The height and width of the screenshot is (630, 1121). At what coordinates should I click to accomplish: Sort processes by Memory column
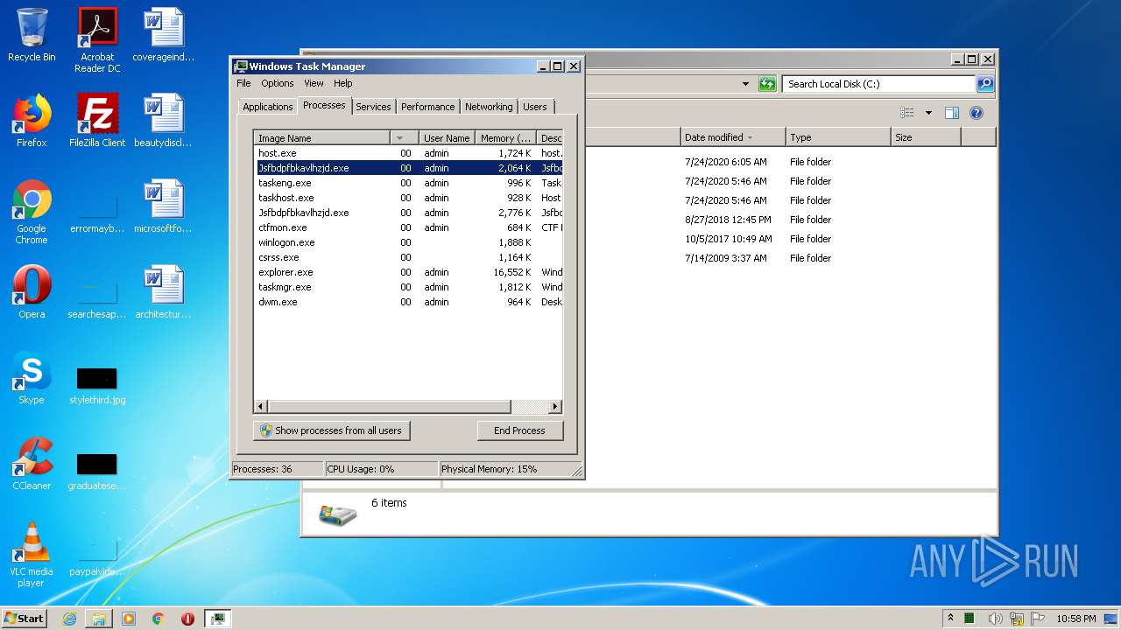point(505,138)
